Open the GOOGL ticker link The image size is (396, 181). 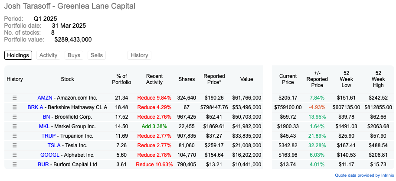tap(50, 155)
